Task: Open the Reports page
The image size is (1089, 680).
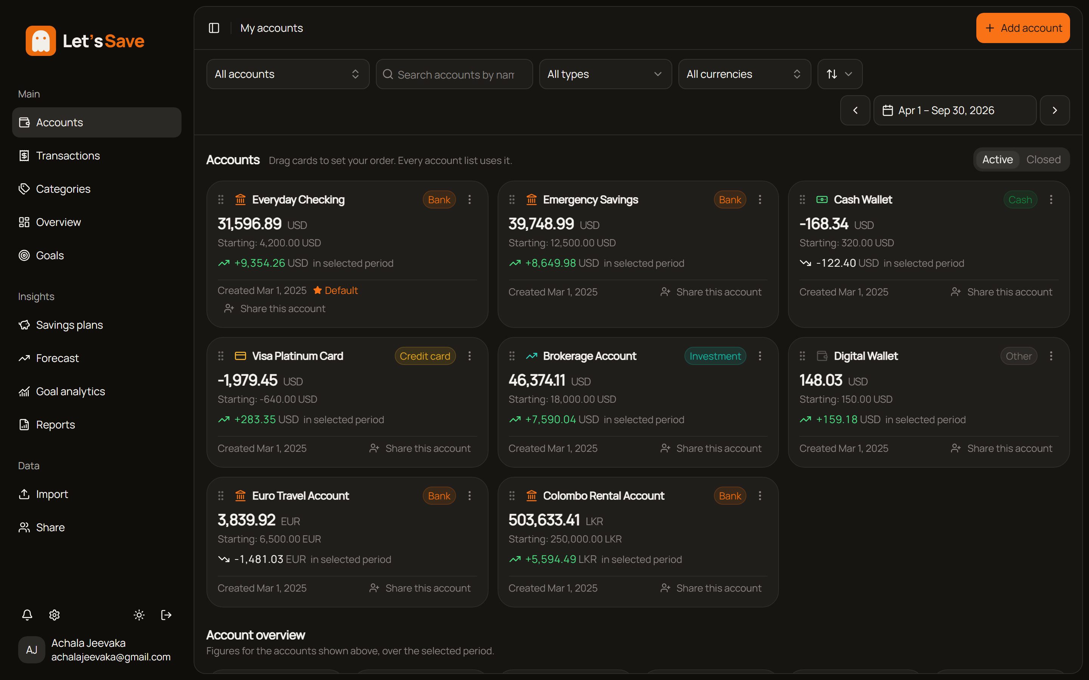Action: (x=96, y=425)
